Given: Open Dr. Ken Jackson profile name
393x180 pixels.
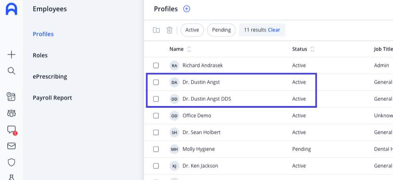Looking at the screenshot, I should pyautogui.click(x=200, y=166).
